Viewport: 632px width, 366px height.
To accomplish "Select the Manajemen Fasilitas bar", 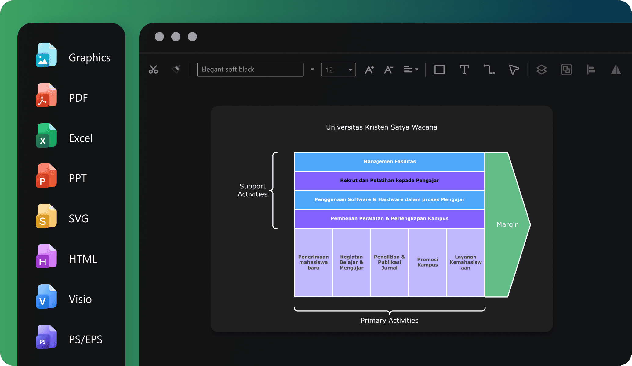I will click(390, 162).
